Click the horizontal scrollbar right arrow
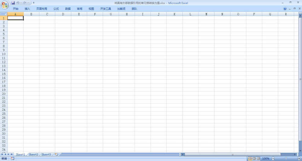The height and width of the screenshot is (161, 302). (x=295, y=154)
